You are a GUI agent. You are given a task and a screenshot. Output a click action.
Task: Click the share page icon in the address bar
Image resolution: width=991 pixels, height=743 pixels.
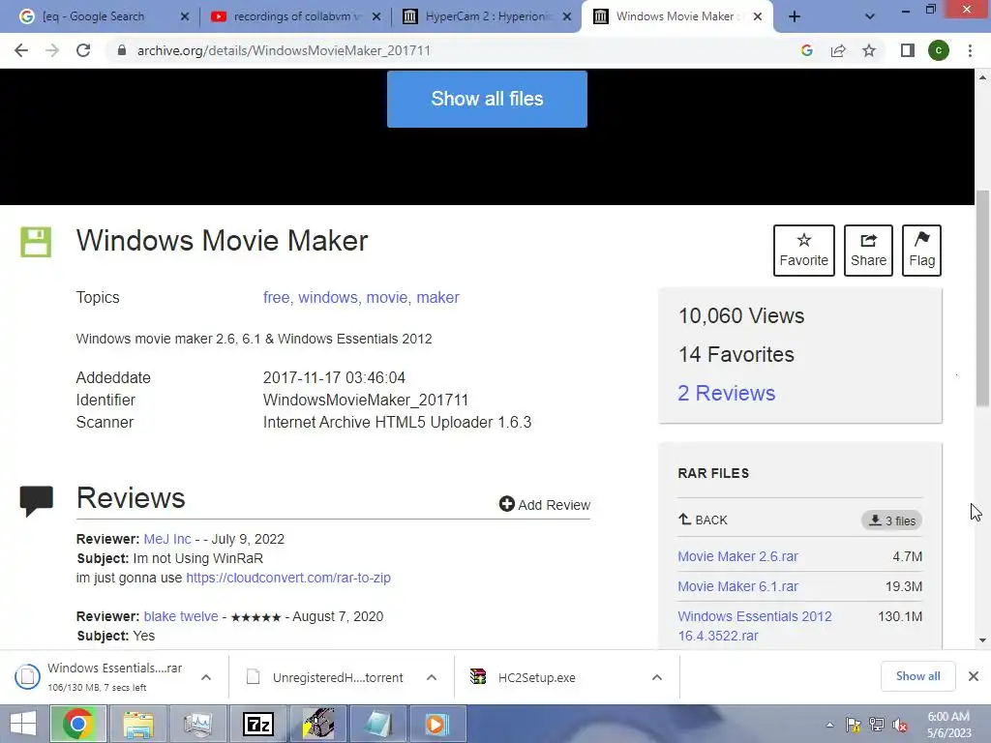click(838, 50)
